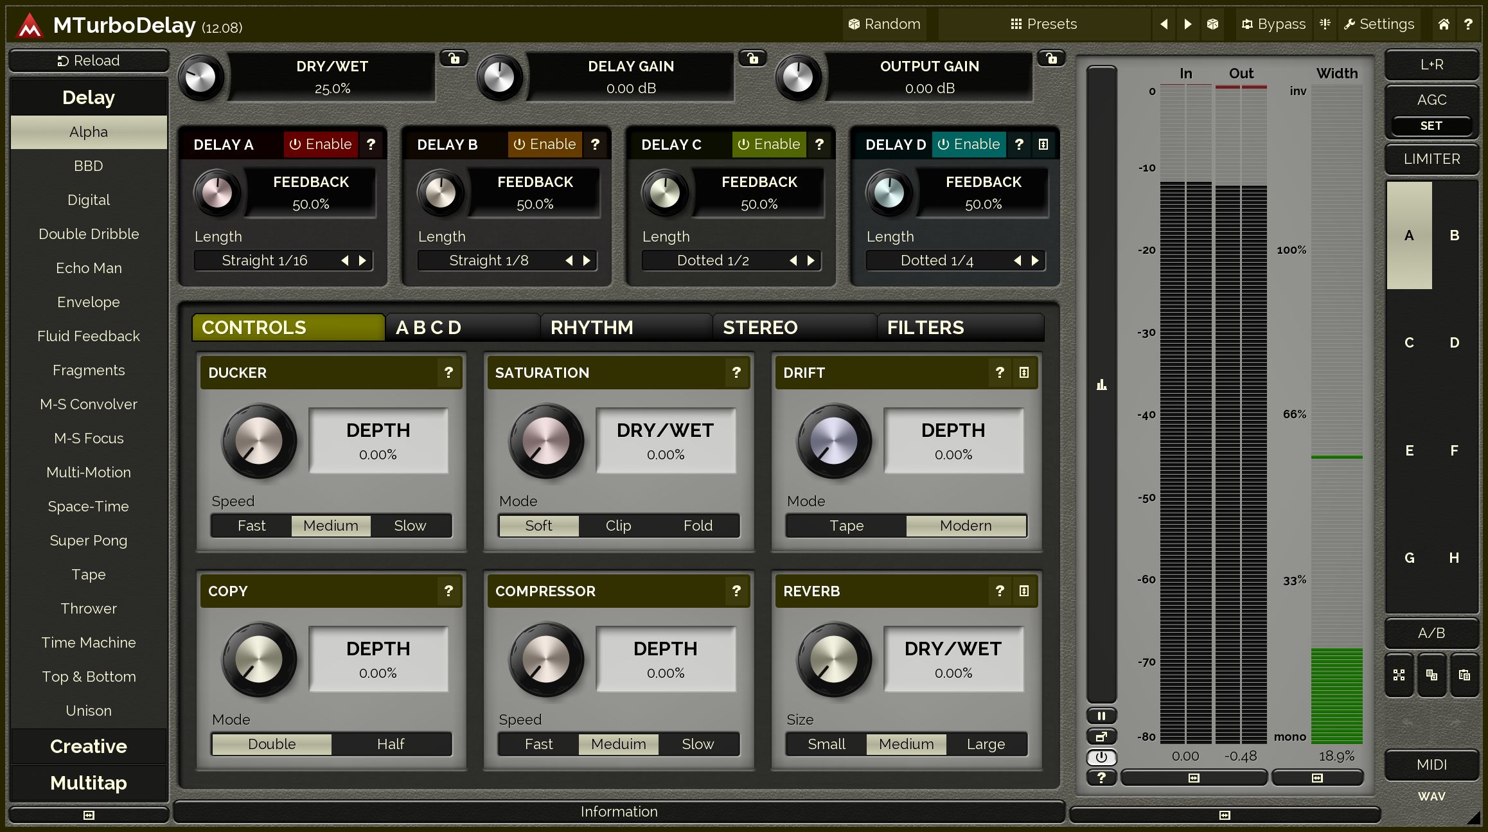Screen dimensions: 1488x832
Task: Open help for DELAY C
Action: 819,144
